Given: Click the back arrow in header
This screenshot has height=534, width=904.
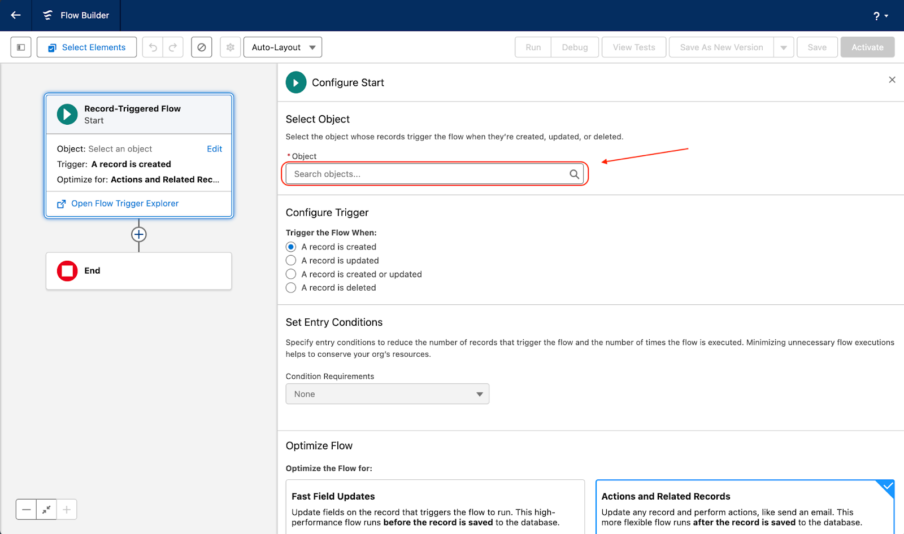Looking at the screenshot, I should click(16, 15).
